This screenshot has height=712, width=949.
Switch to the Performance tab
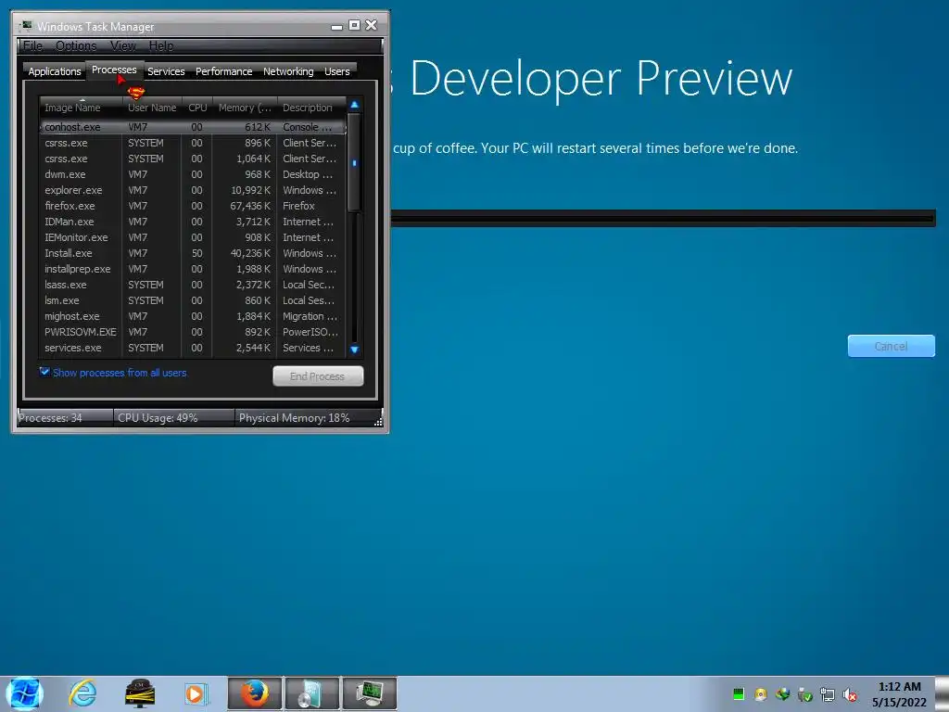tap(224, 71)
